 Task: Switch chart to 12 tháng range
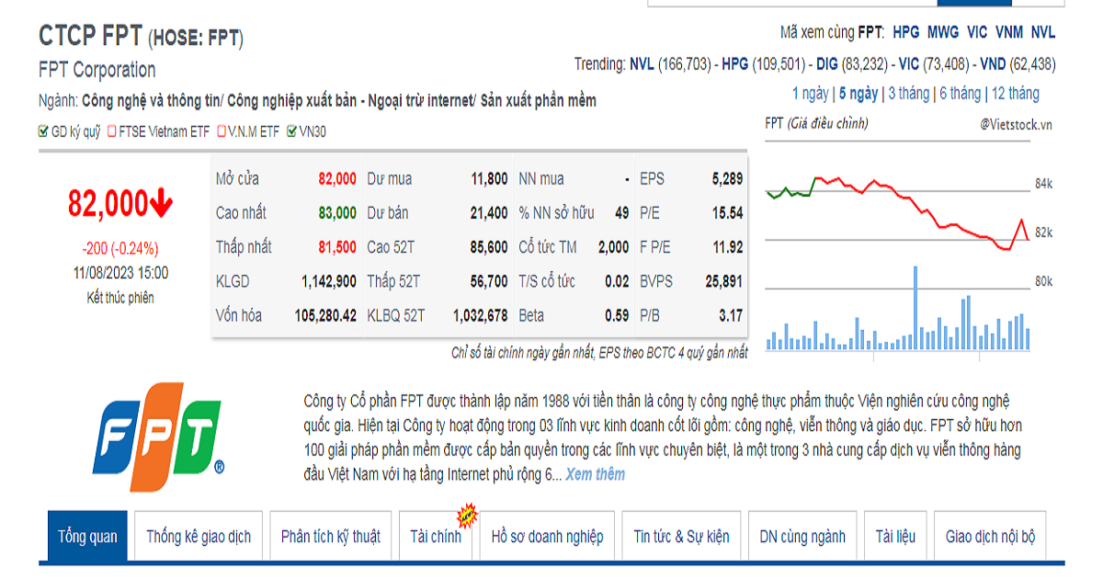(x=1015, y=93)
